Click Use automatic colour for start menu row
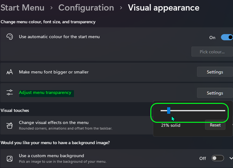 pos(116,44)
